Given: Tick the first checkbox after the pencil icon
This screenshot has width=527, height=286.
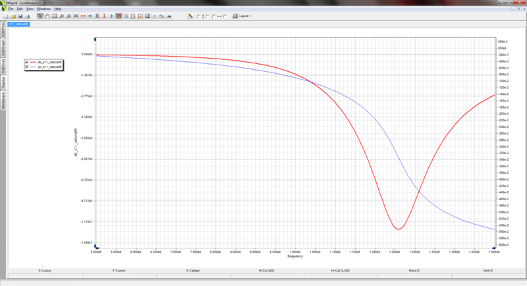Looking at the screenshot, I should pos(199,16).
